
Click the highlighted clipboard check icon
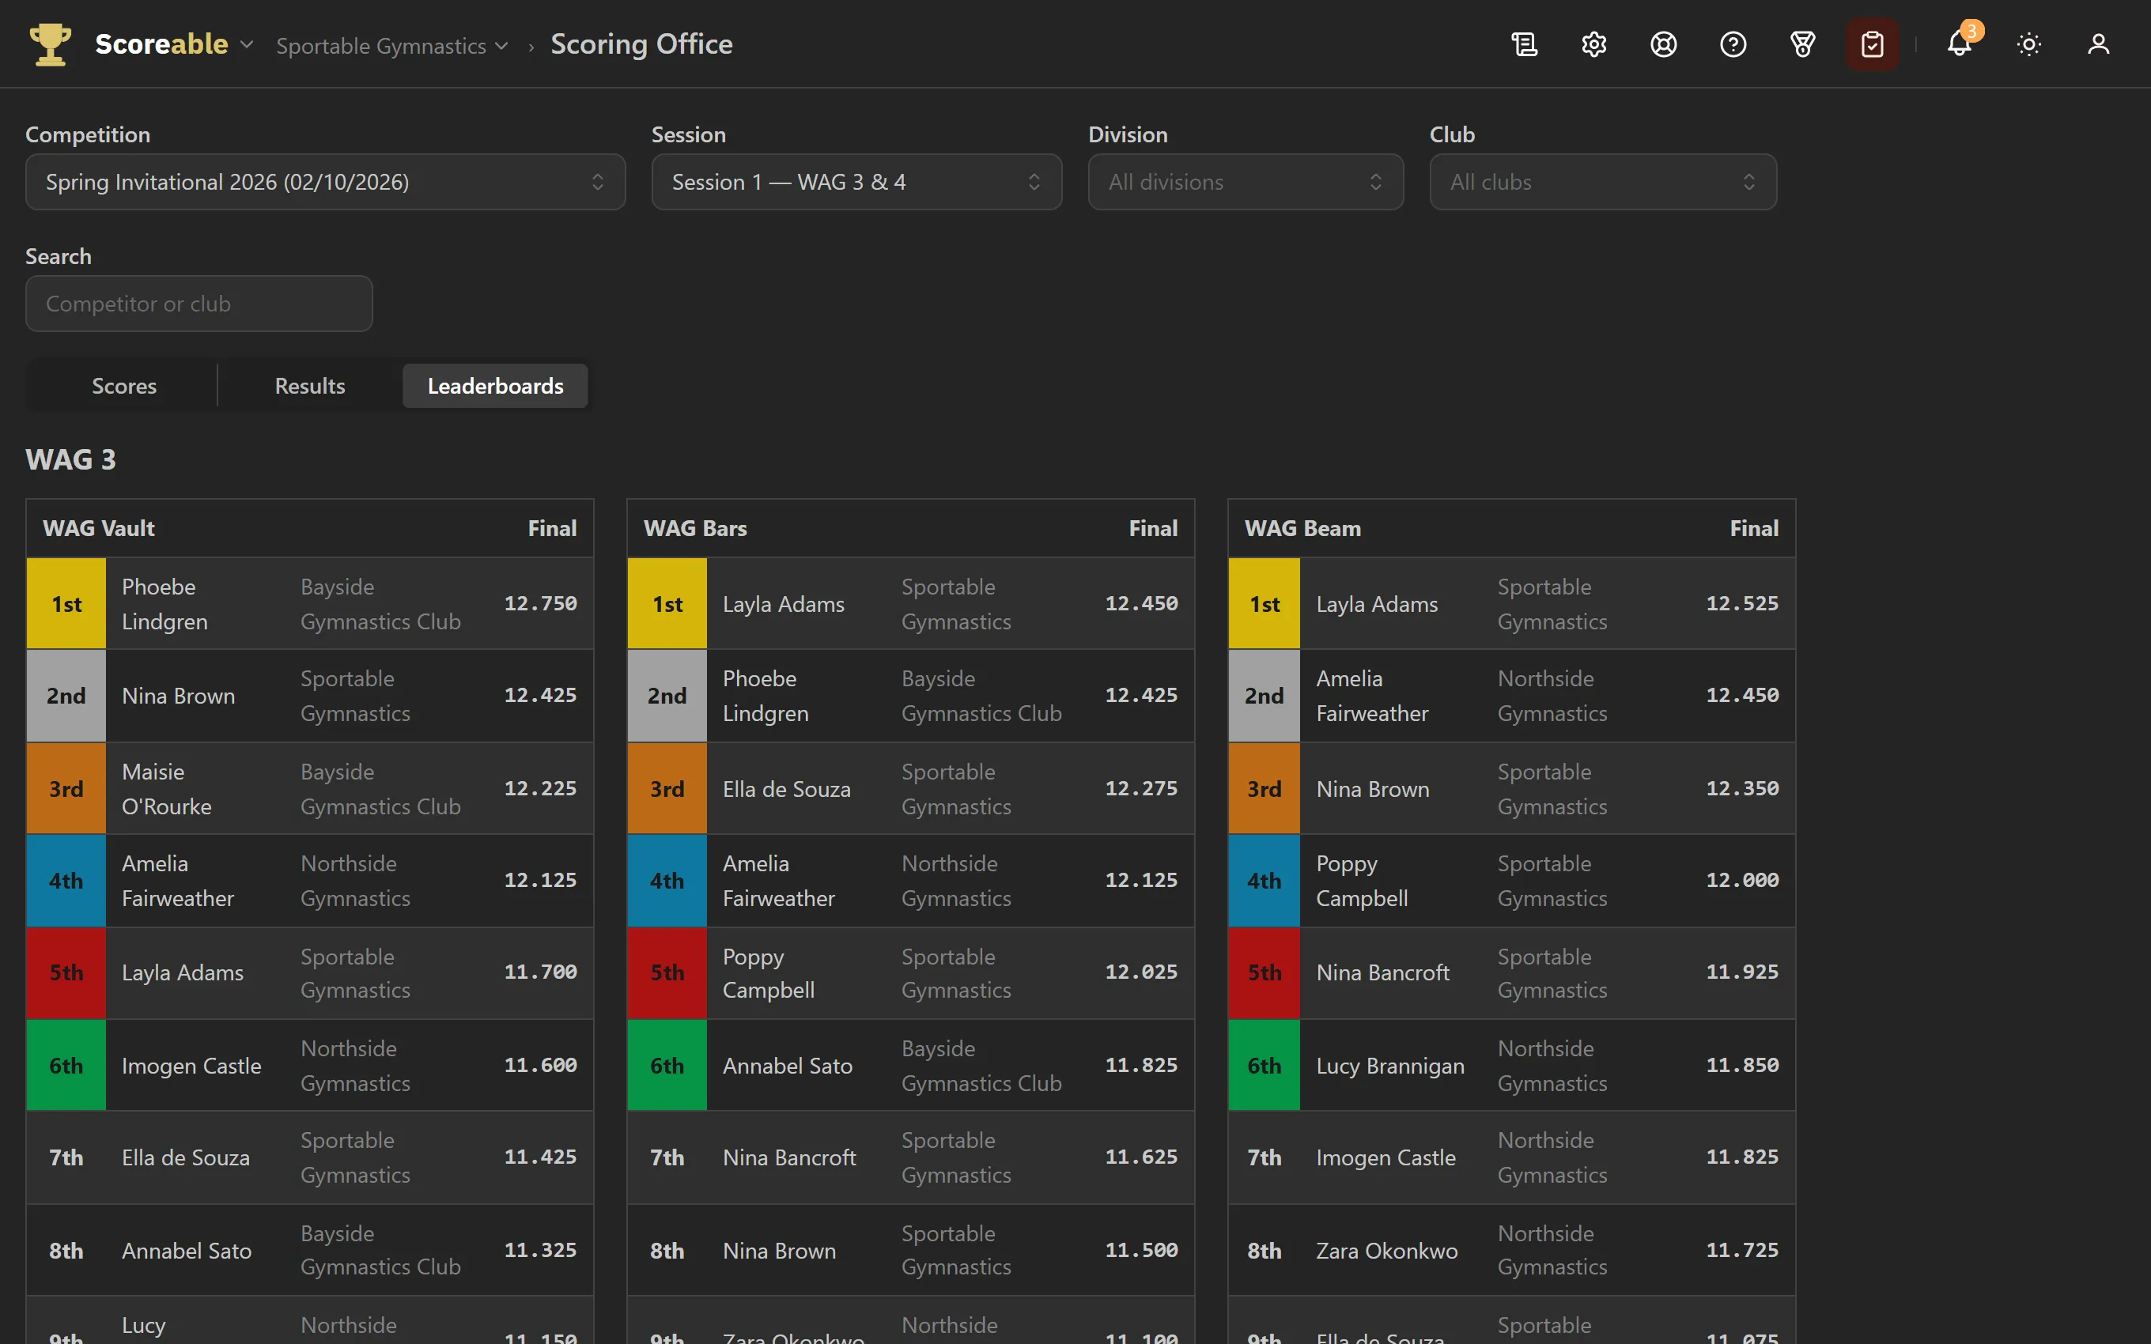click(x=1872, y=44)
